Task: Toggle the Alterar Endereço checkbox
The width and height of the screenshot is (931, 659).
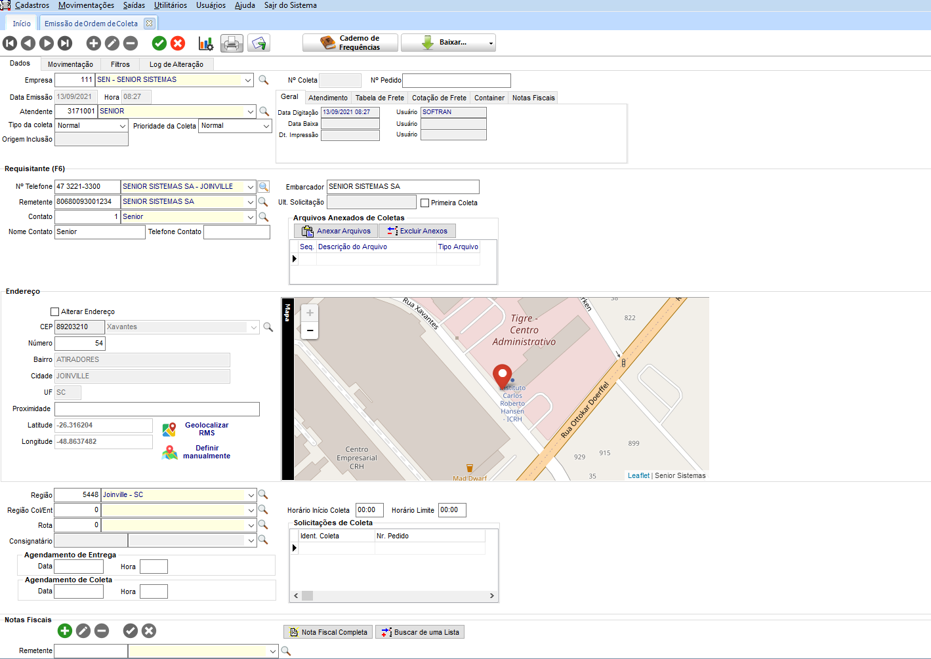Action: pos(55,312)
